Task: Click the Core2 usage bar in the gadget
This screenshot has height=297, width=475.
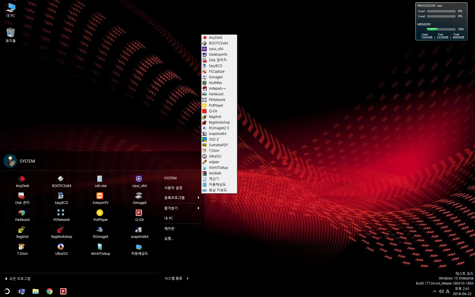Action: (x=441, y=16)
